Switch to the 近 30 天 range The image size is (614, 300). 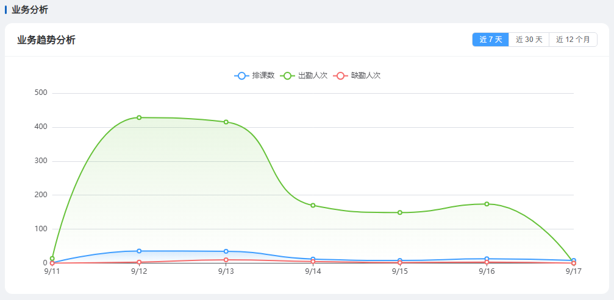[x=529, y=40]
